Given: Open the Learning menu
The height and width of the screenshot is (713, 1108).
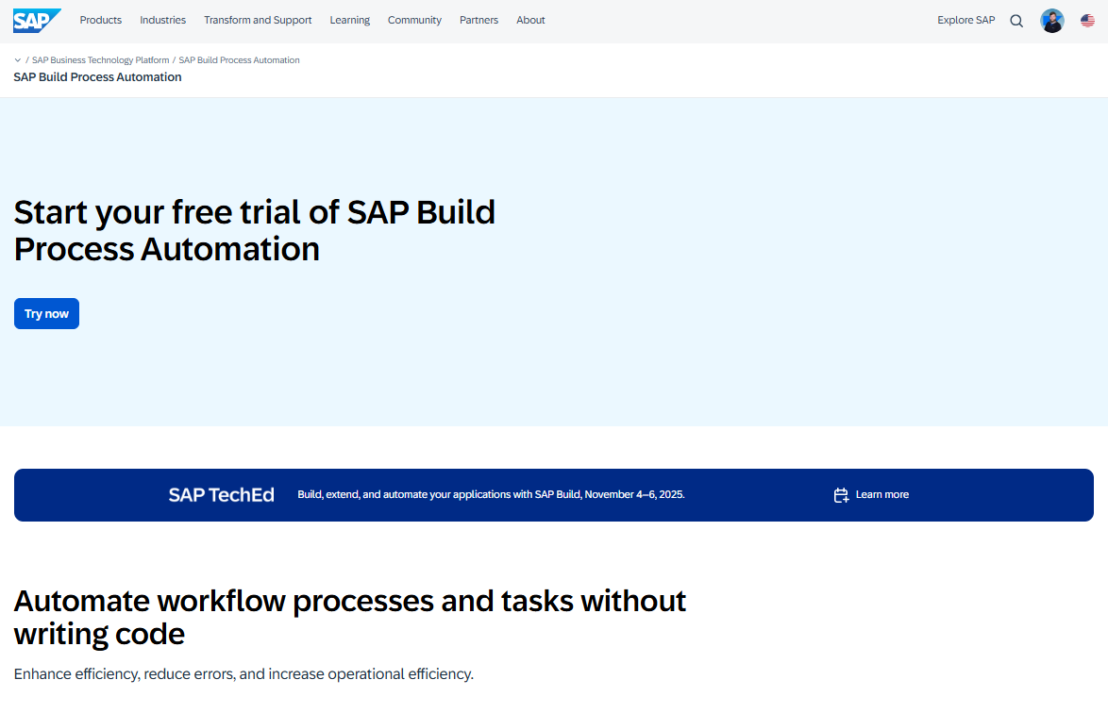Looking at the screenshot, I should tap(350, 20).
